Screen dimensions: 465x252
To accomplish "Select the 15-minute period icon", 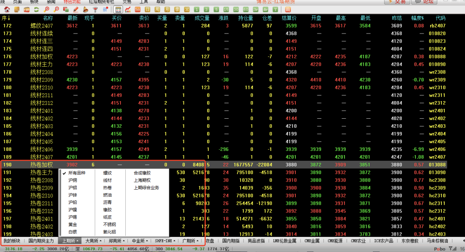I will [226, 9].
